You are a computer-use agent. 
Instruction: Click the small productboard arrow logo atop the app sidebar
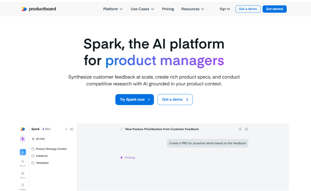(22, 129)
